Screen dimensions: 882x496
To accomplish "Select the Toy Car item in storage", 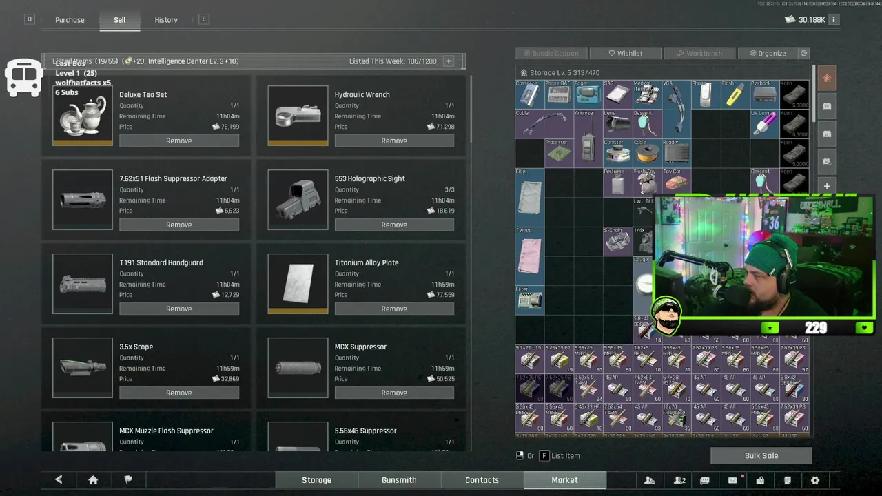I will click(676, 183).
